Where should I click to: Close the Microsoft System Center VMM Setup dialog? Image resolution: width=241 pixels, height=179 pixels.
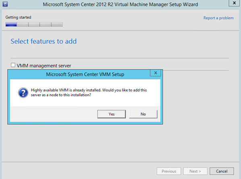point(156,73)
